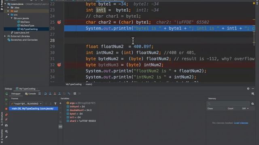Switch to the Debugger tab
The image size is (259, 145).
pos(16,94)
